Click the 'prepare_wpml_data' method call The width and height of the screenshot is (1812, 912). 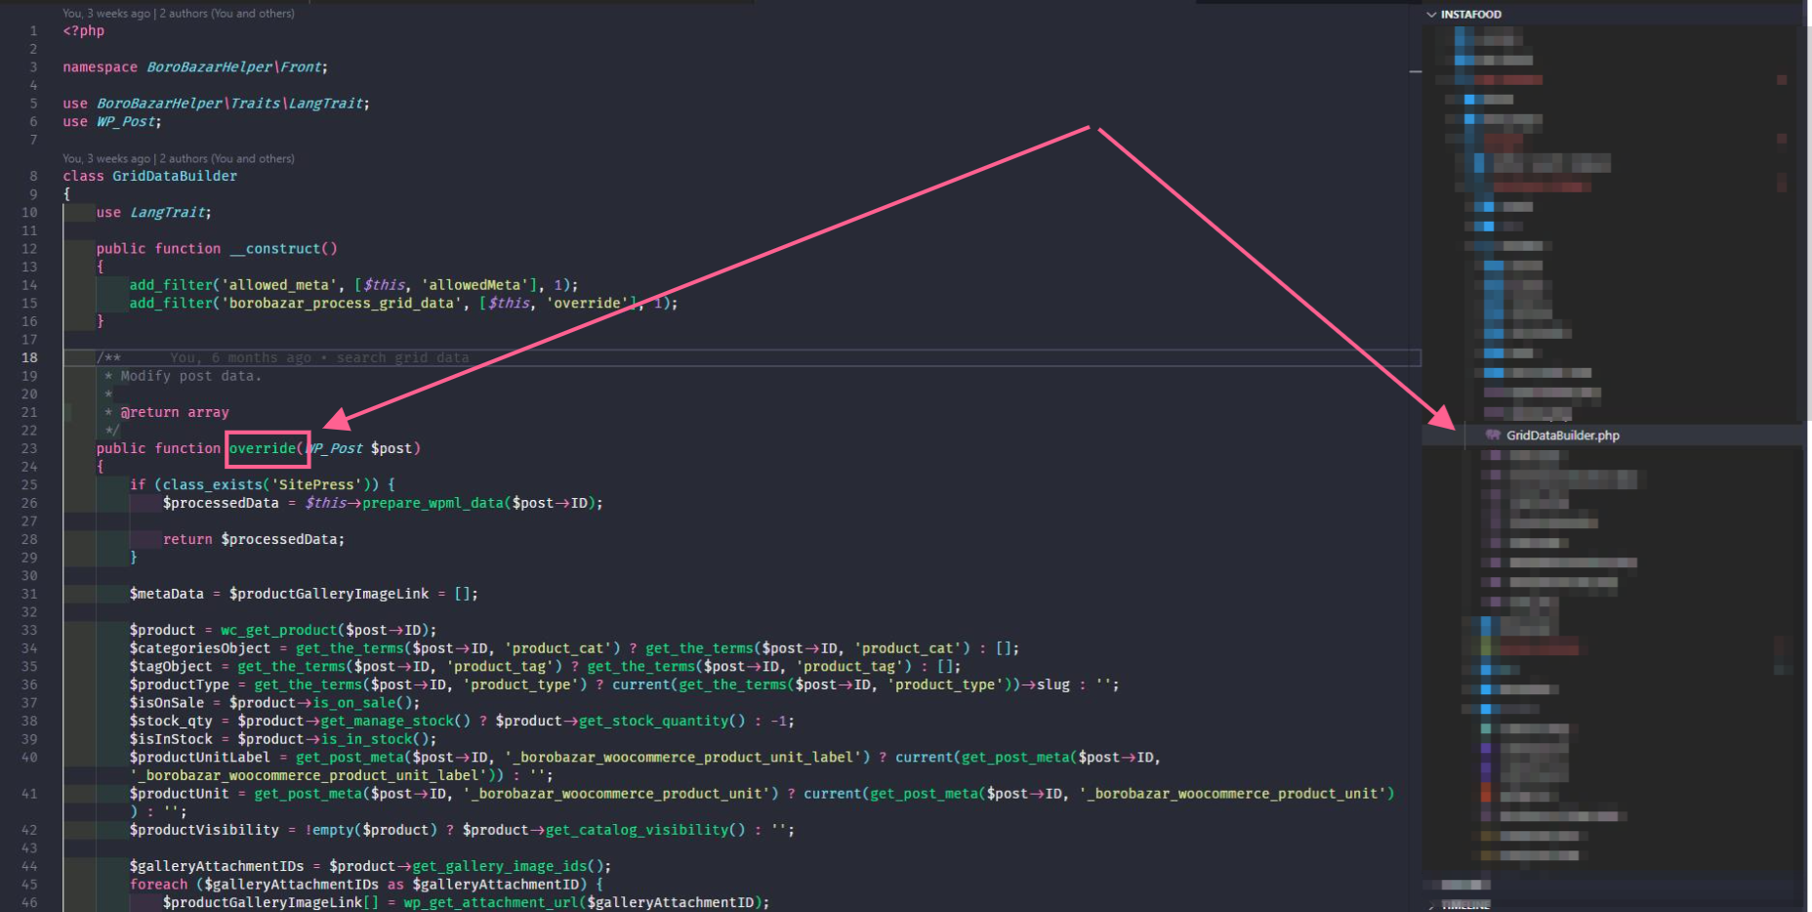click(x=432, y=503)
